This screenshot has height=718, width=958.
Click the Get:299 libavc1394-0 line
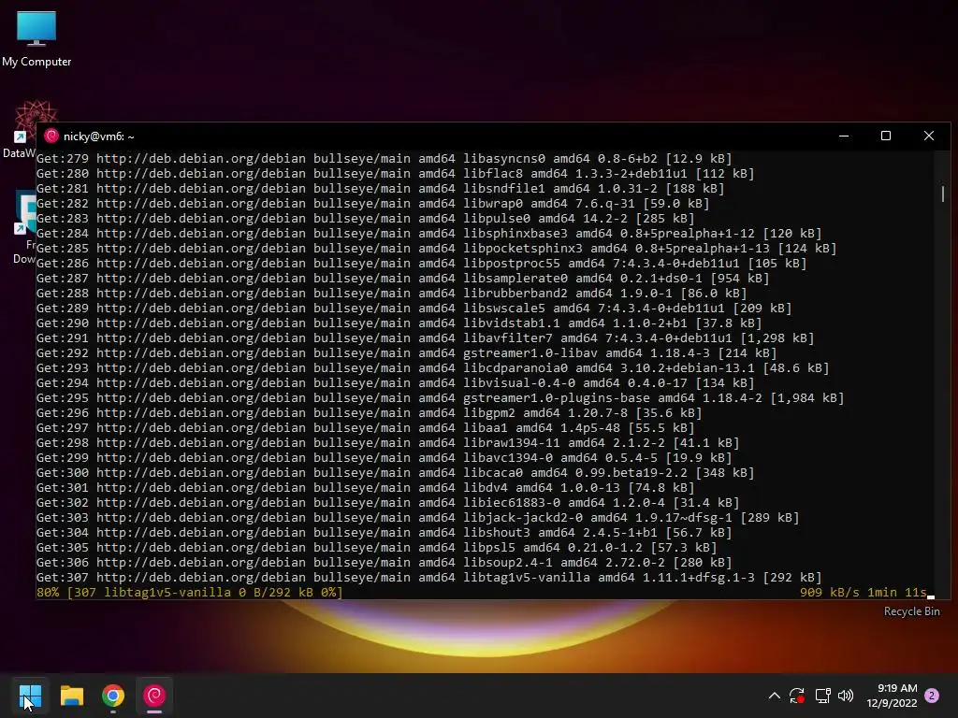[x=384, y=458]
